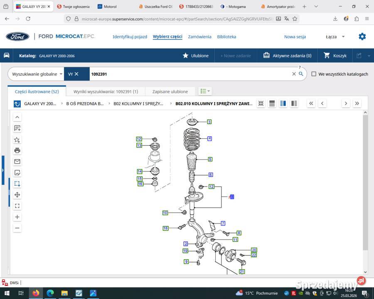The height and width of the screenshot is (299, 374).
Task: Zoom out of the illustration with minus icon
Action: 17,228
